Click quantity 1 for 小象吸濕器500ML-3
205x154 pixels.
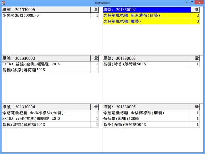pyautogui.click(x=95, y=15)
